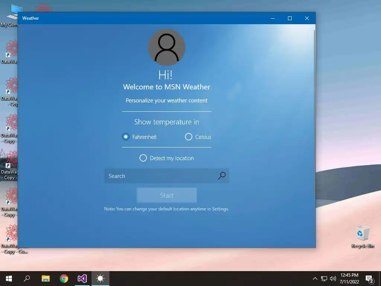Maximize the Weather window

(x=289, y=18)
